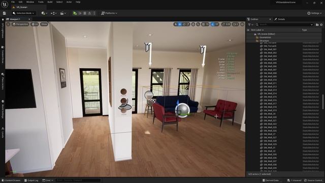This screenshot has height=183, width=325.
Task: Open the Actor menu
Action: [69, 2]
